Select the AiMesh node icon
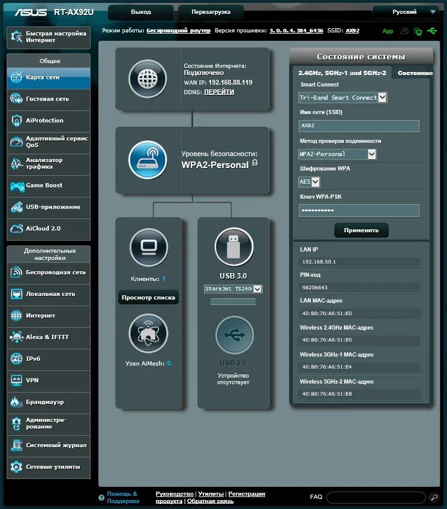Viewport: 447px width, 509px height. tap(148, 333)
